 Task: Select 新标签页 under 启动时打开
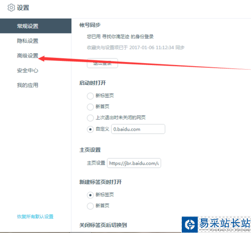pyautogui.click(x=90, y=96)
